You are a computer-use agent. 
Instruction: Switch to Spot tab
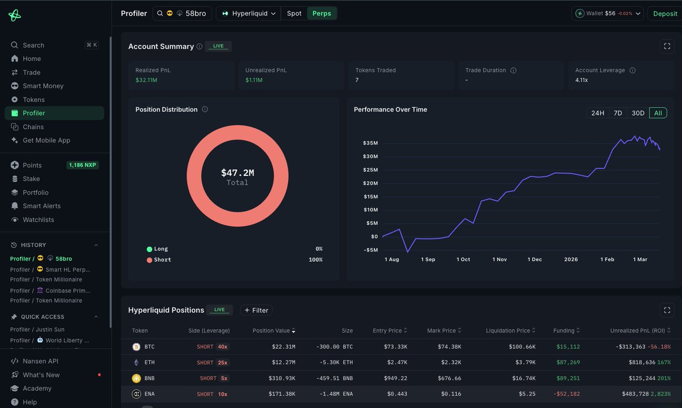[294, 13]
